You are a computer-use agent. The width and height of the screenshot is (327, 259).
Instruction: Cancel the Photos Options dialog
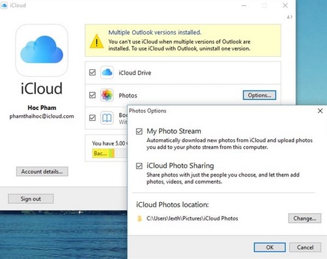(305, 247)
